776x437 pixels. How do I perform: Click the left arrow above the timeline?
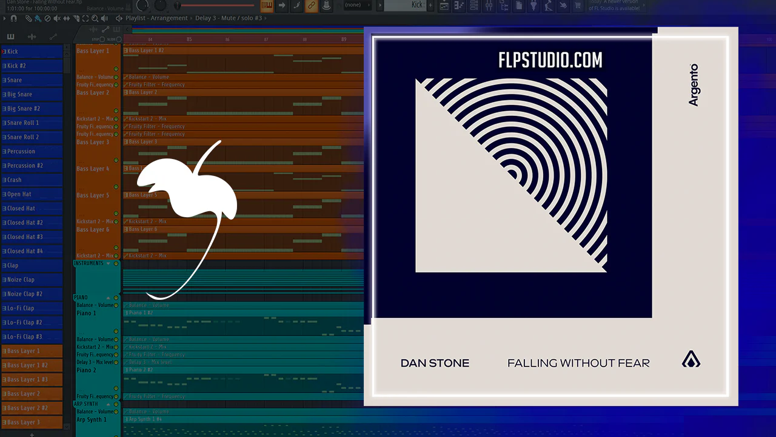(128, 29)
